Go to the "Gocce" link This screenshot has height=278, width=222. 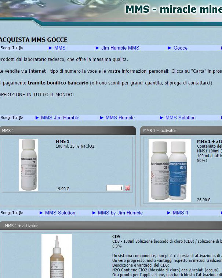[x=180, y=48]
